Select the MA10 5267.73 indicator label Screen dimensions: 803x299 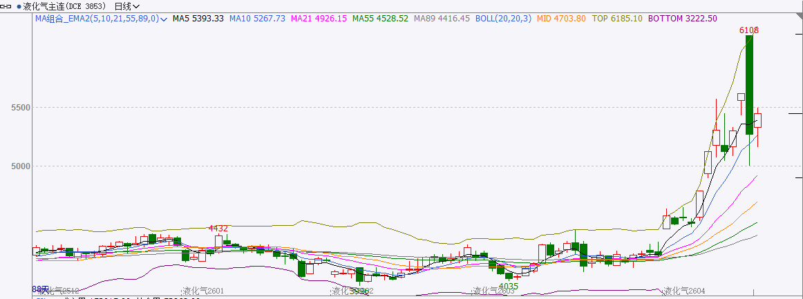[257, 19]
